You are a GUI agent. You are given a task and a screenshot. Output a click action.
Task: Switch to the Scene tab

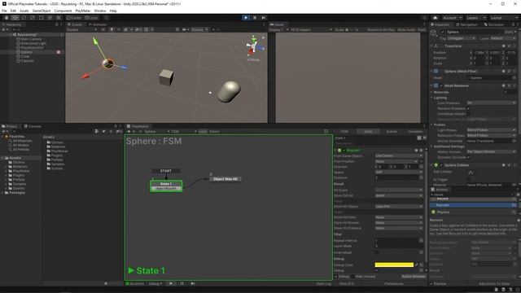click(x=75, y=24)
